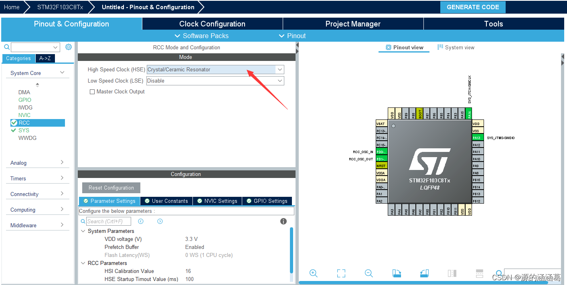Click the PB12 pin on the chip

(x=478, y=201)
